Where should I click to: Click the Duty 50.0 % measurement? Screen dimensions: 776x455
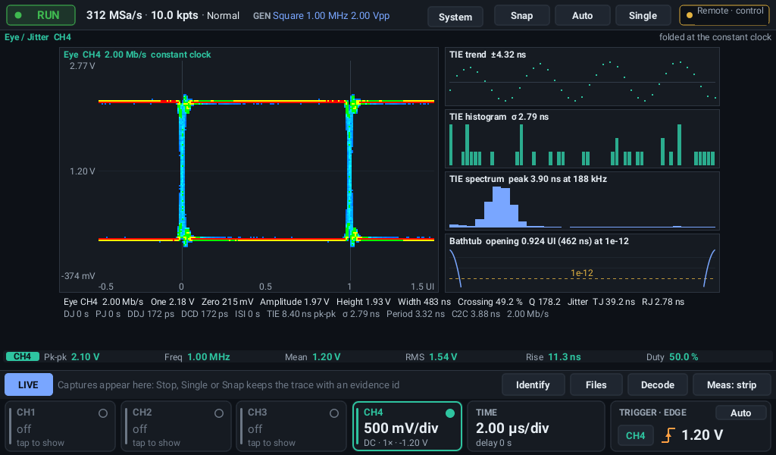672,357
